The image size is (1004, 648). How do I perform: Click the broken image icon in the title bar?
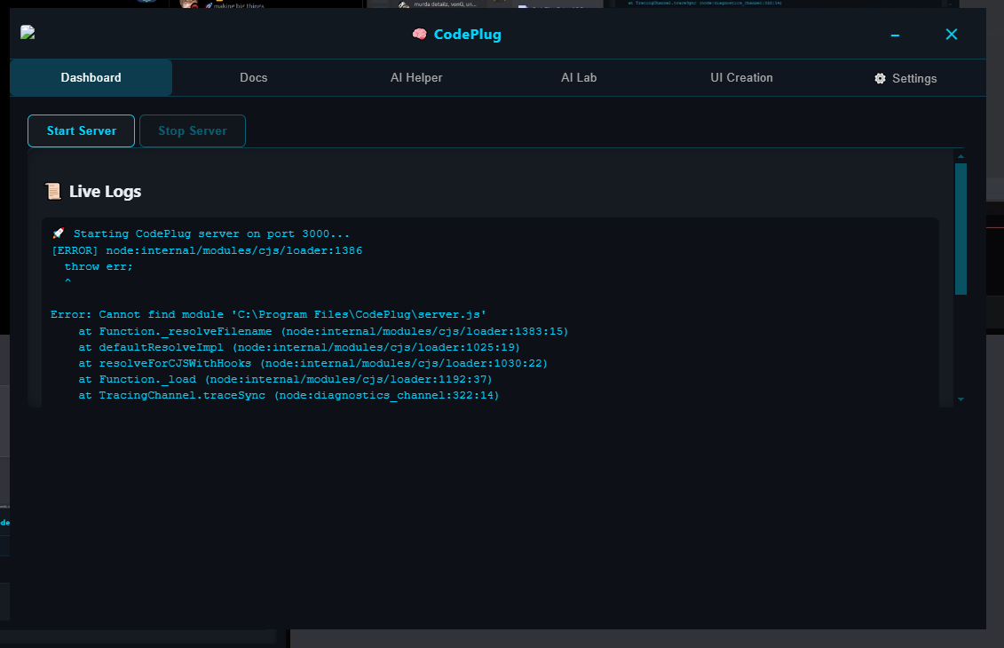click(x=28, y=31)
